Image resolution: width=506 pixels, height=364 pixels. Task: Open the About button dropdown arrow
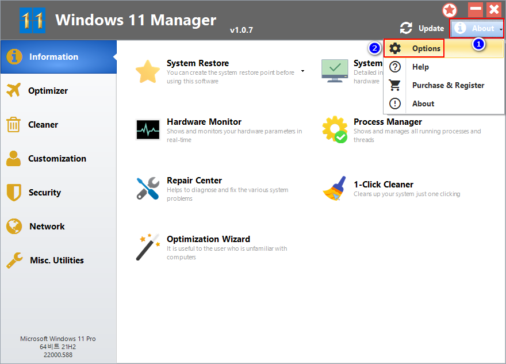click(501, 29)
